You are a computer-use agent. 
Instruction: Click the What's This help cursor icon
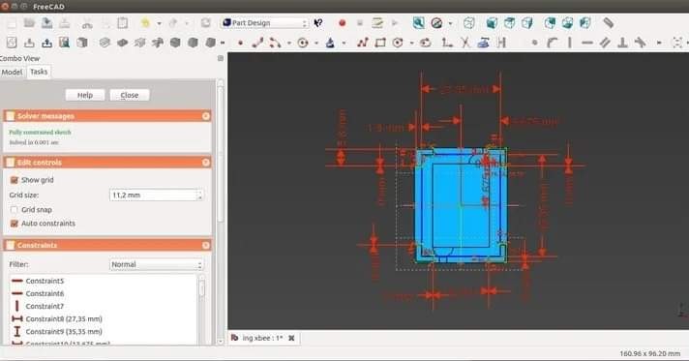tap(318, 23)
